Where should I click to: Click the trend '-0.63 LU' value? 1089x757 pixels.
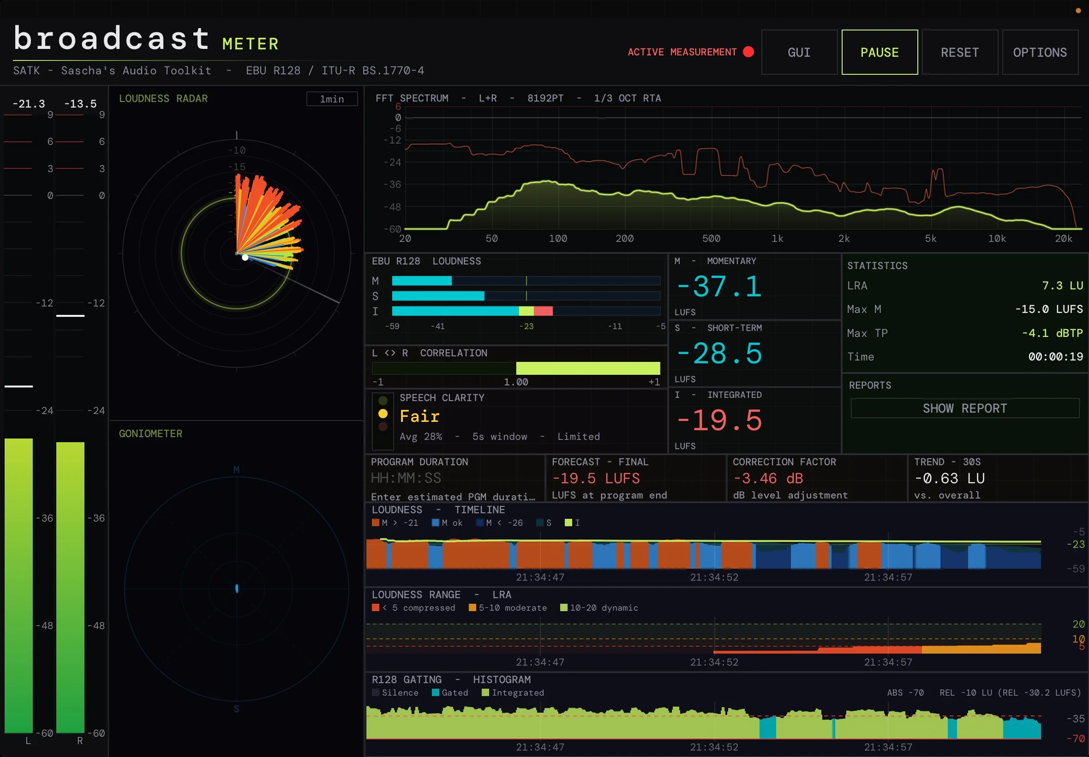pyautogui.click(x=950, y=478)
